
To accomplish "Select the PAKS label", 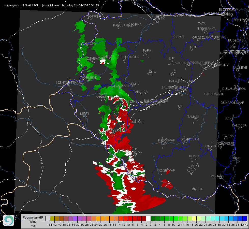I will (229, 119).
